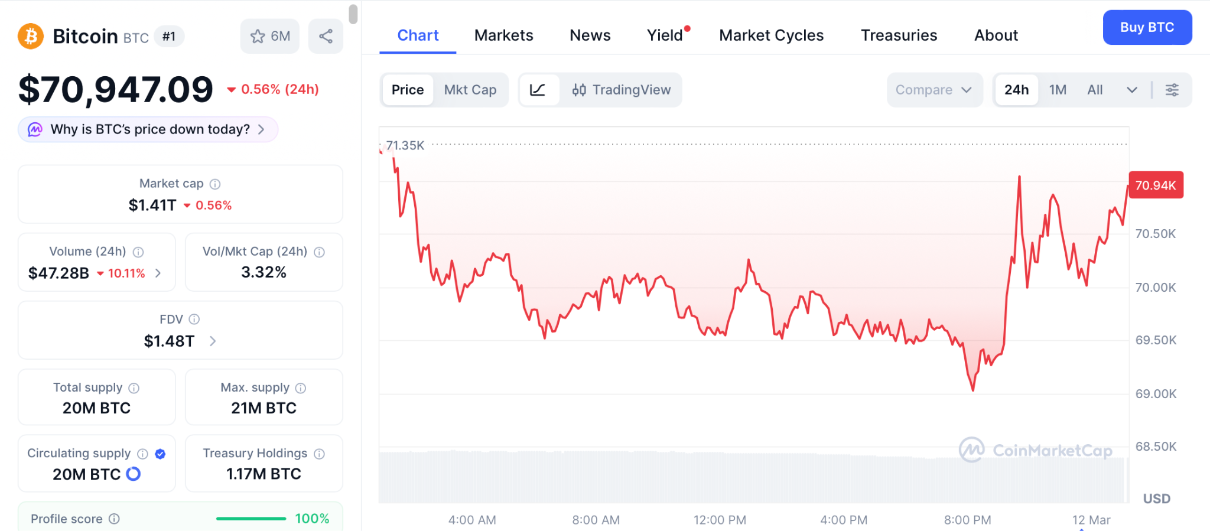Viewport: 1210px width, 531px height.
Task: Open the chart settings sliders icon
Action: (1172, 90)
